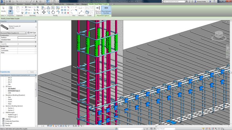Select the Cope geometry tool

point(28,7)
